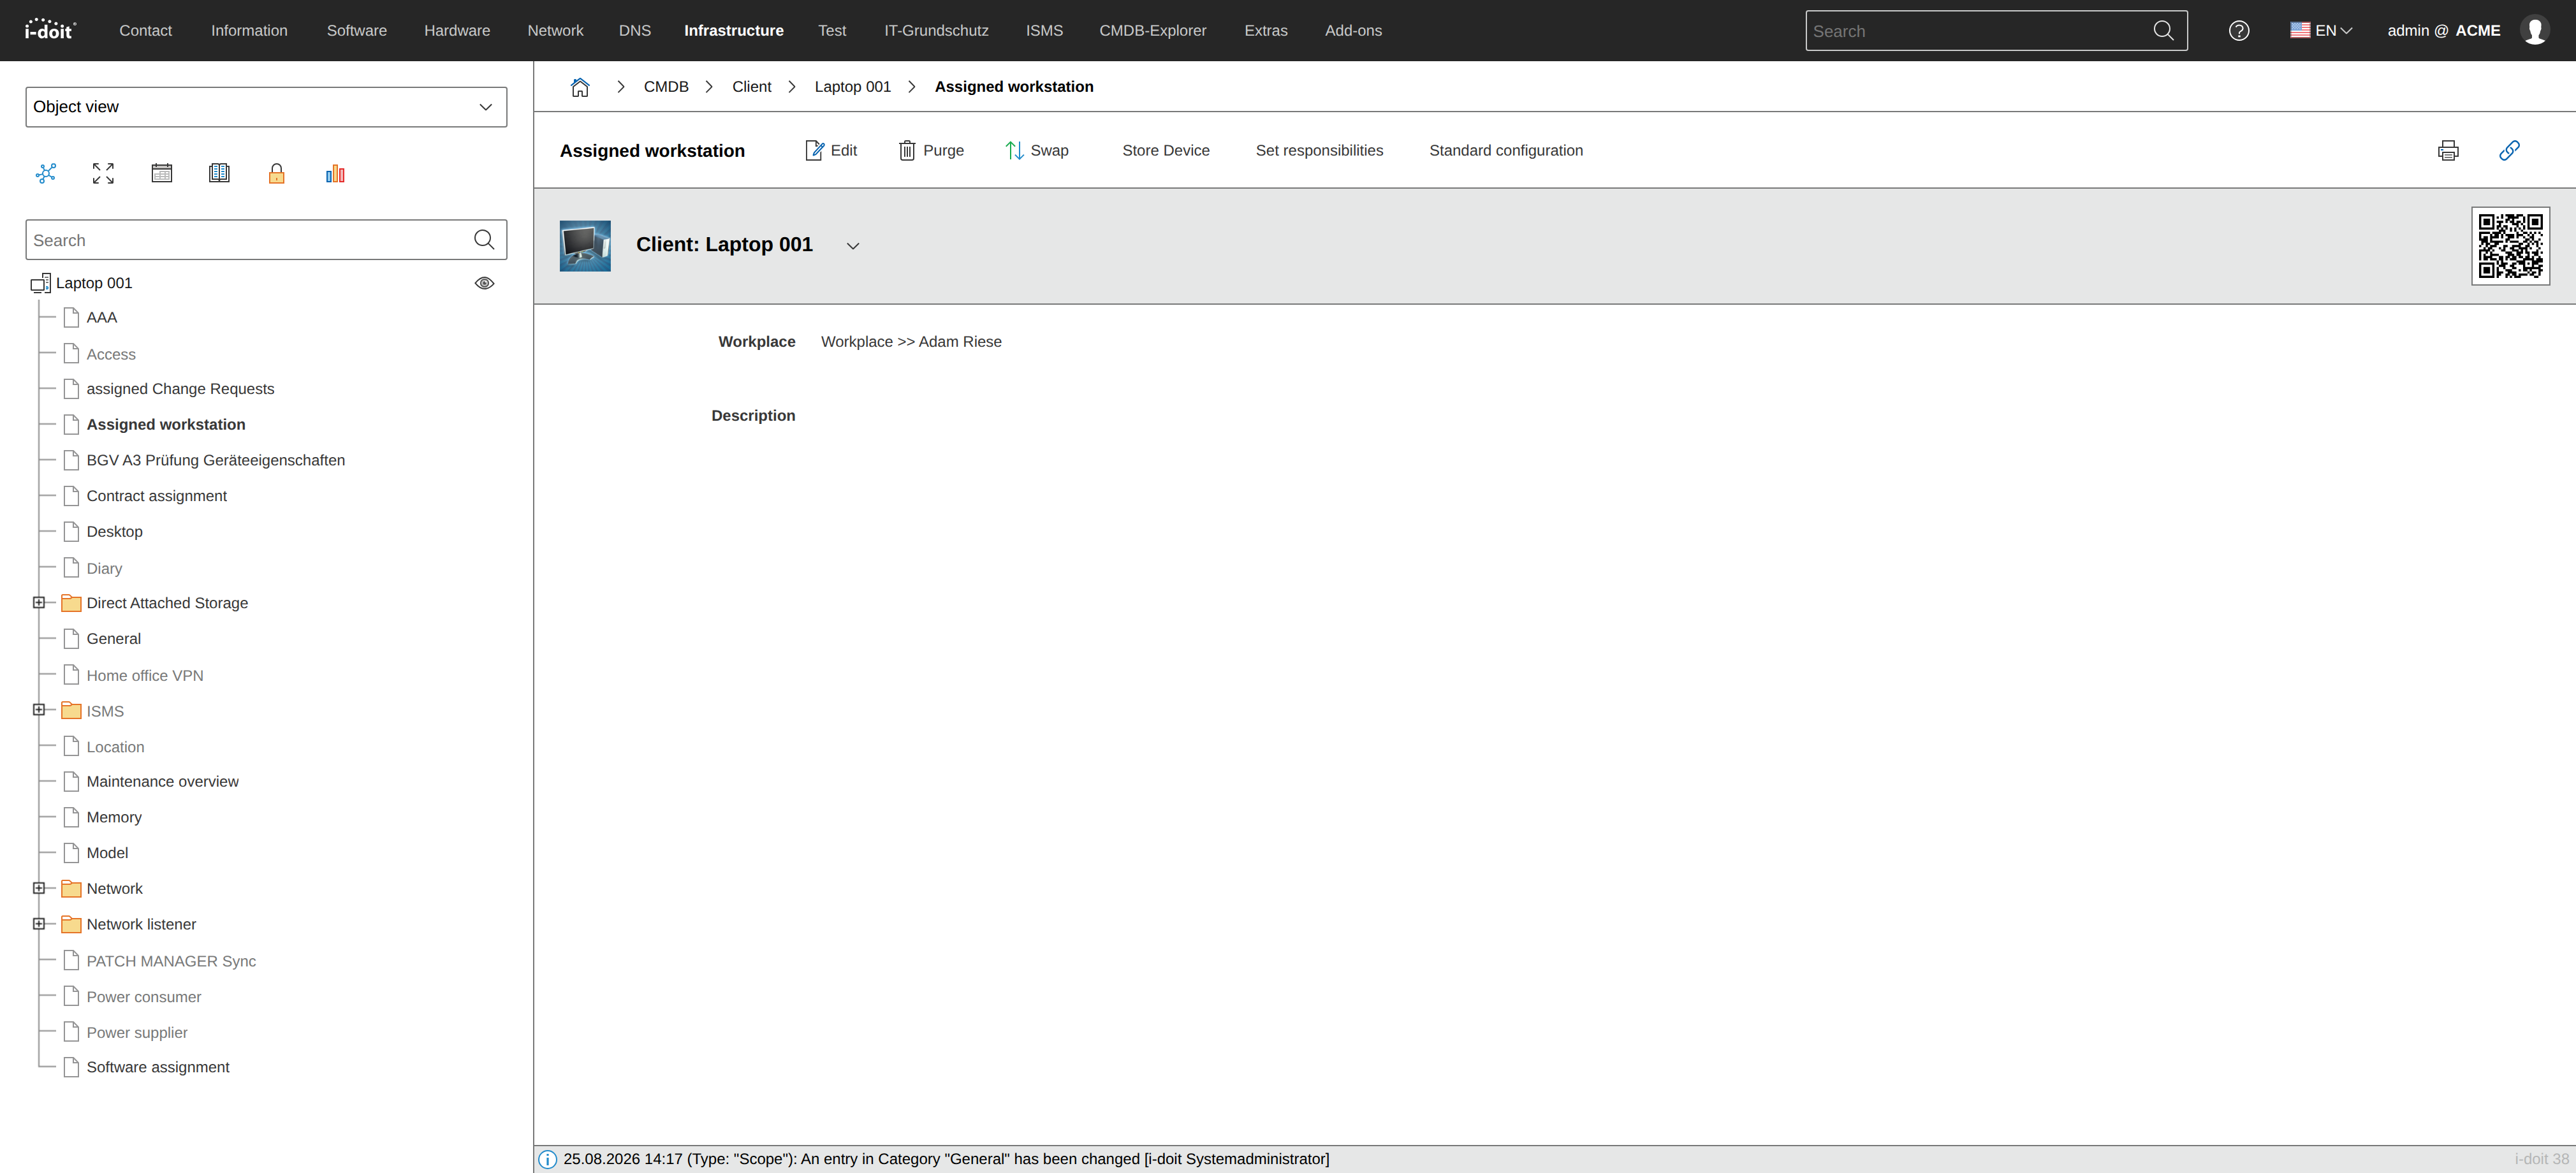Screen dimensions: 2576x1173
Task: Select the Home office VPN tree item
Action: point(145,676)
